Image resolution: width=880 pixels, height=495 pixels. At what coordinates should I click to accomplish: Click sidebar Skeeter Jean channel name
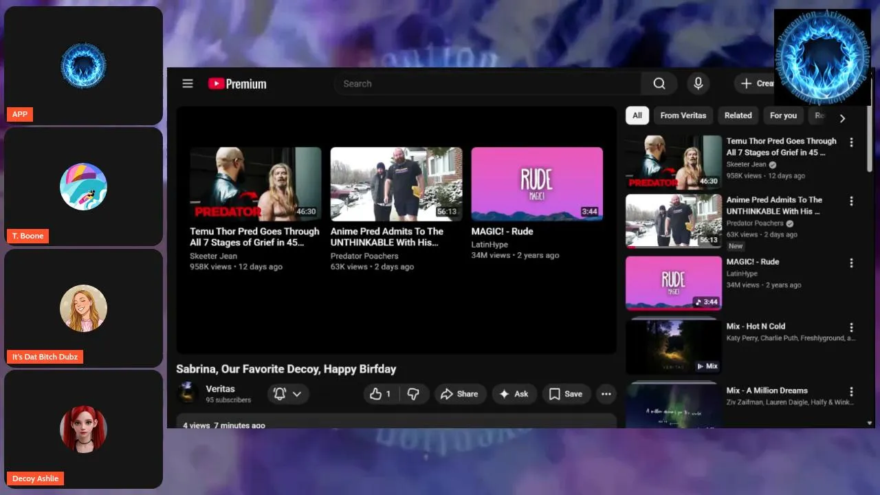tap(747, 164)
